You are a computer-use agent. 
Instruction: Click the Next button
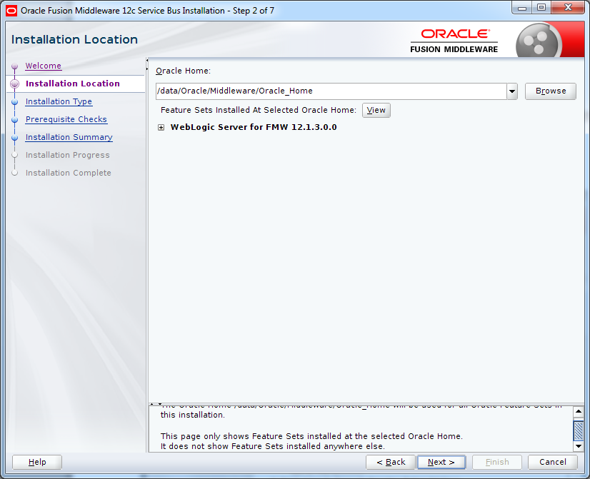[441, 462]
